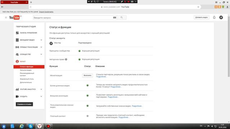Click Мастер account avatar
The image size is (230, 129).
click(x=51, y=43)
